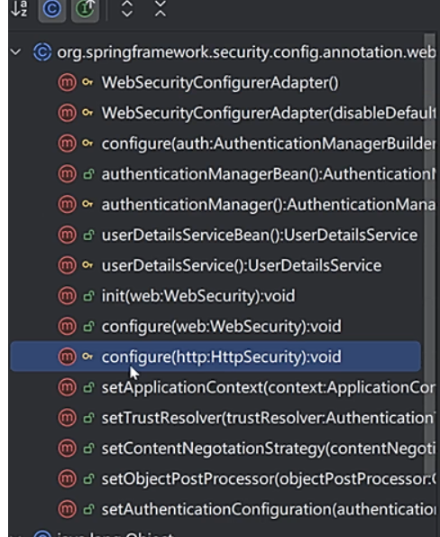Viewport: 440px width, 537px height.
Task: Toggle alphabetical sort icon in toolbar
Action: coord(19,8)
